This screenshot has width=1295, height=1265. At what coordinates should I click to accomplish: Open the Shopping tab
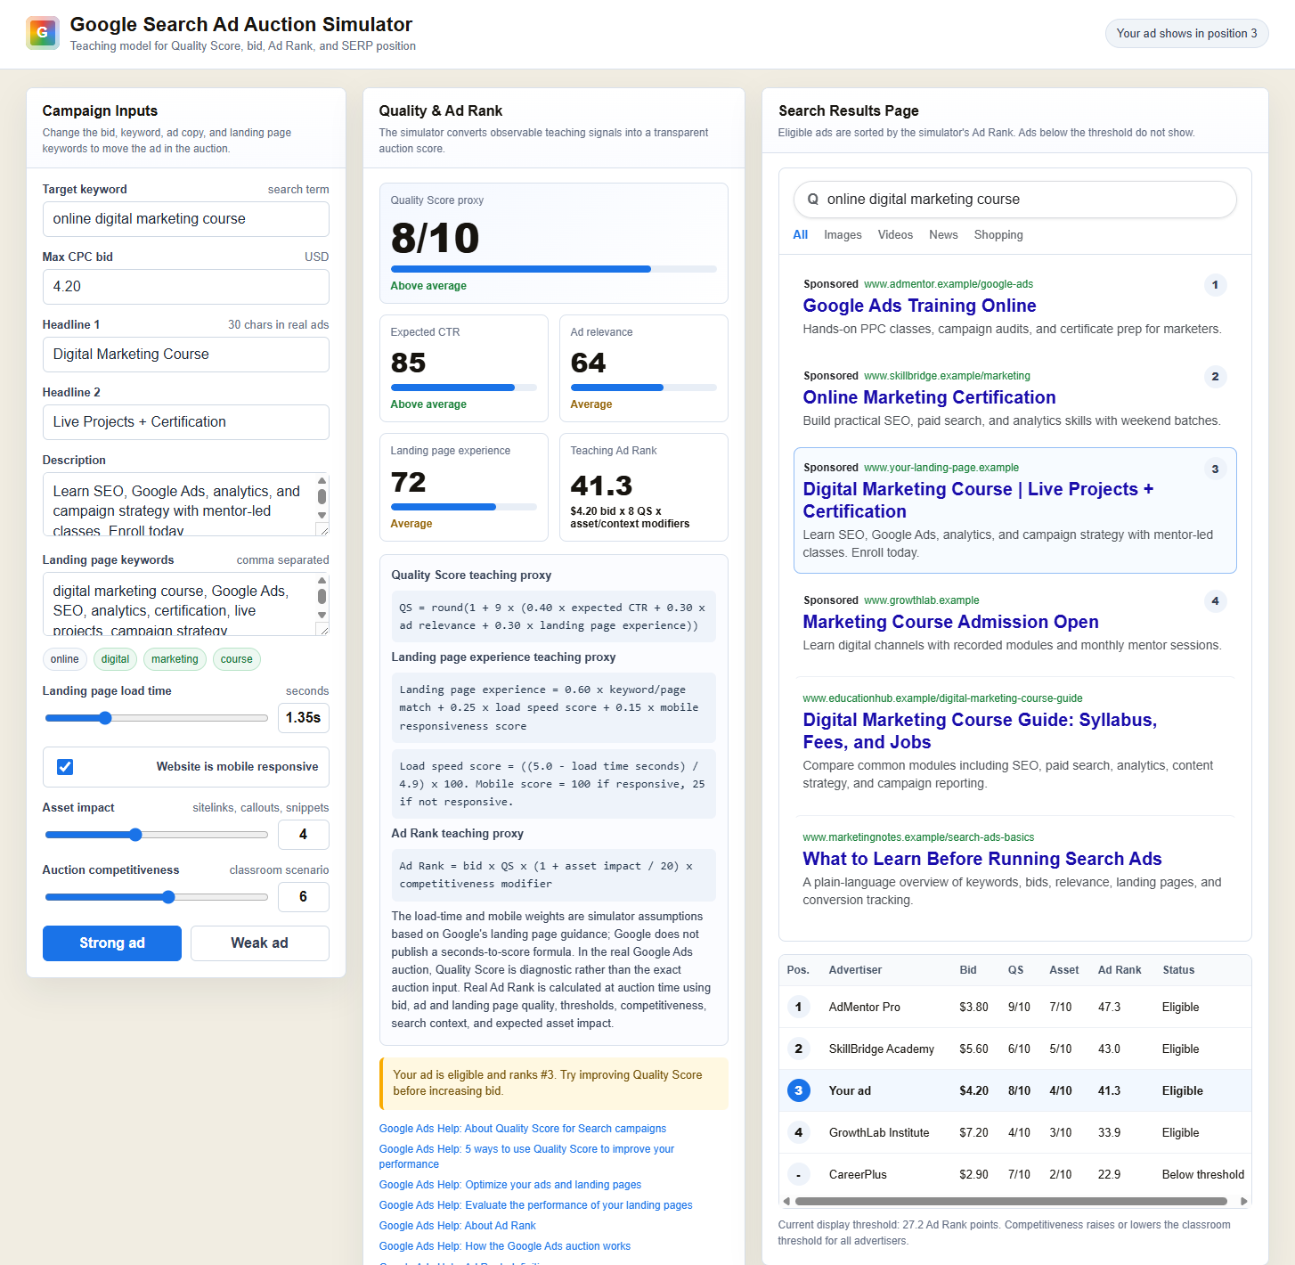coord(998,235)
